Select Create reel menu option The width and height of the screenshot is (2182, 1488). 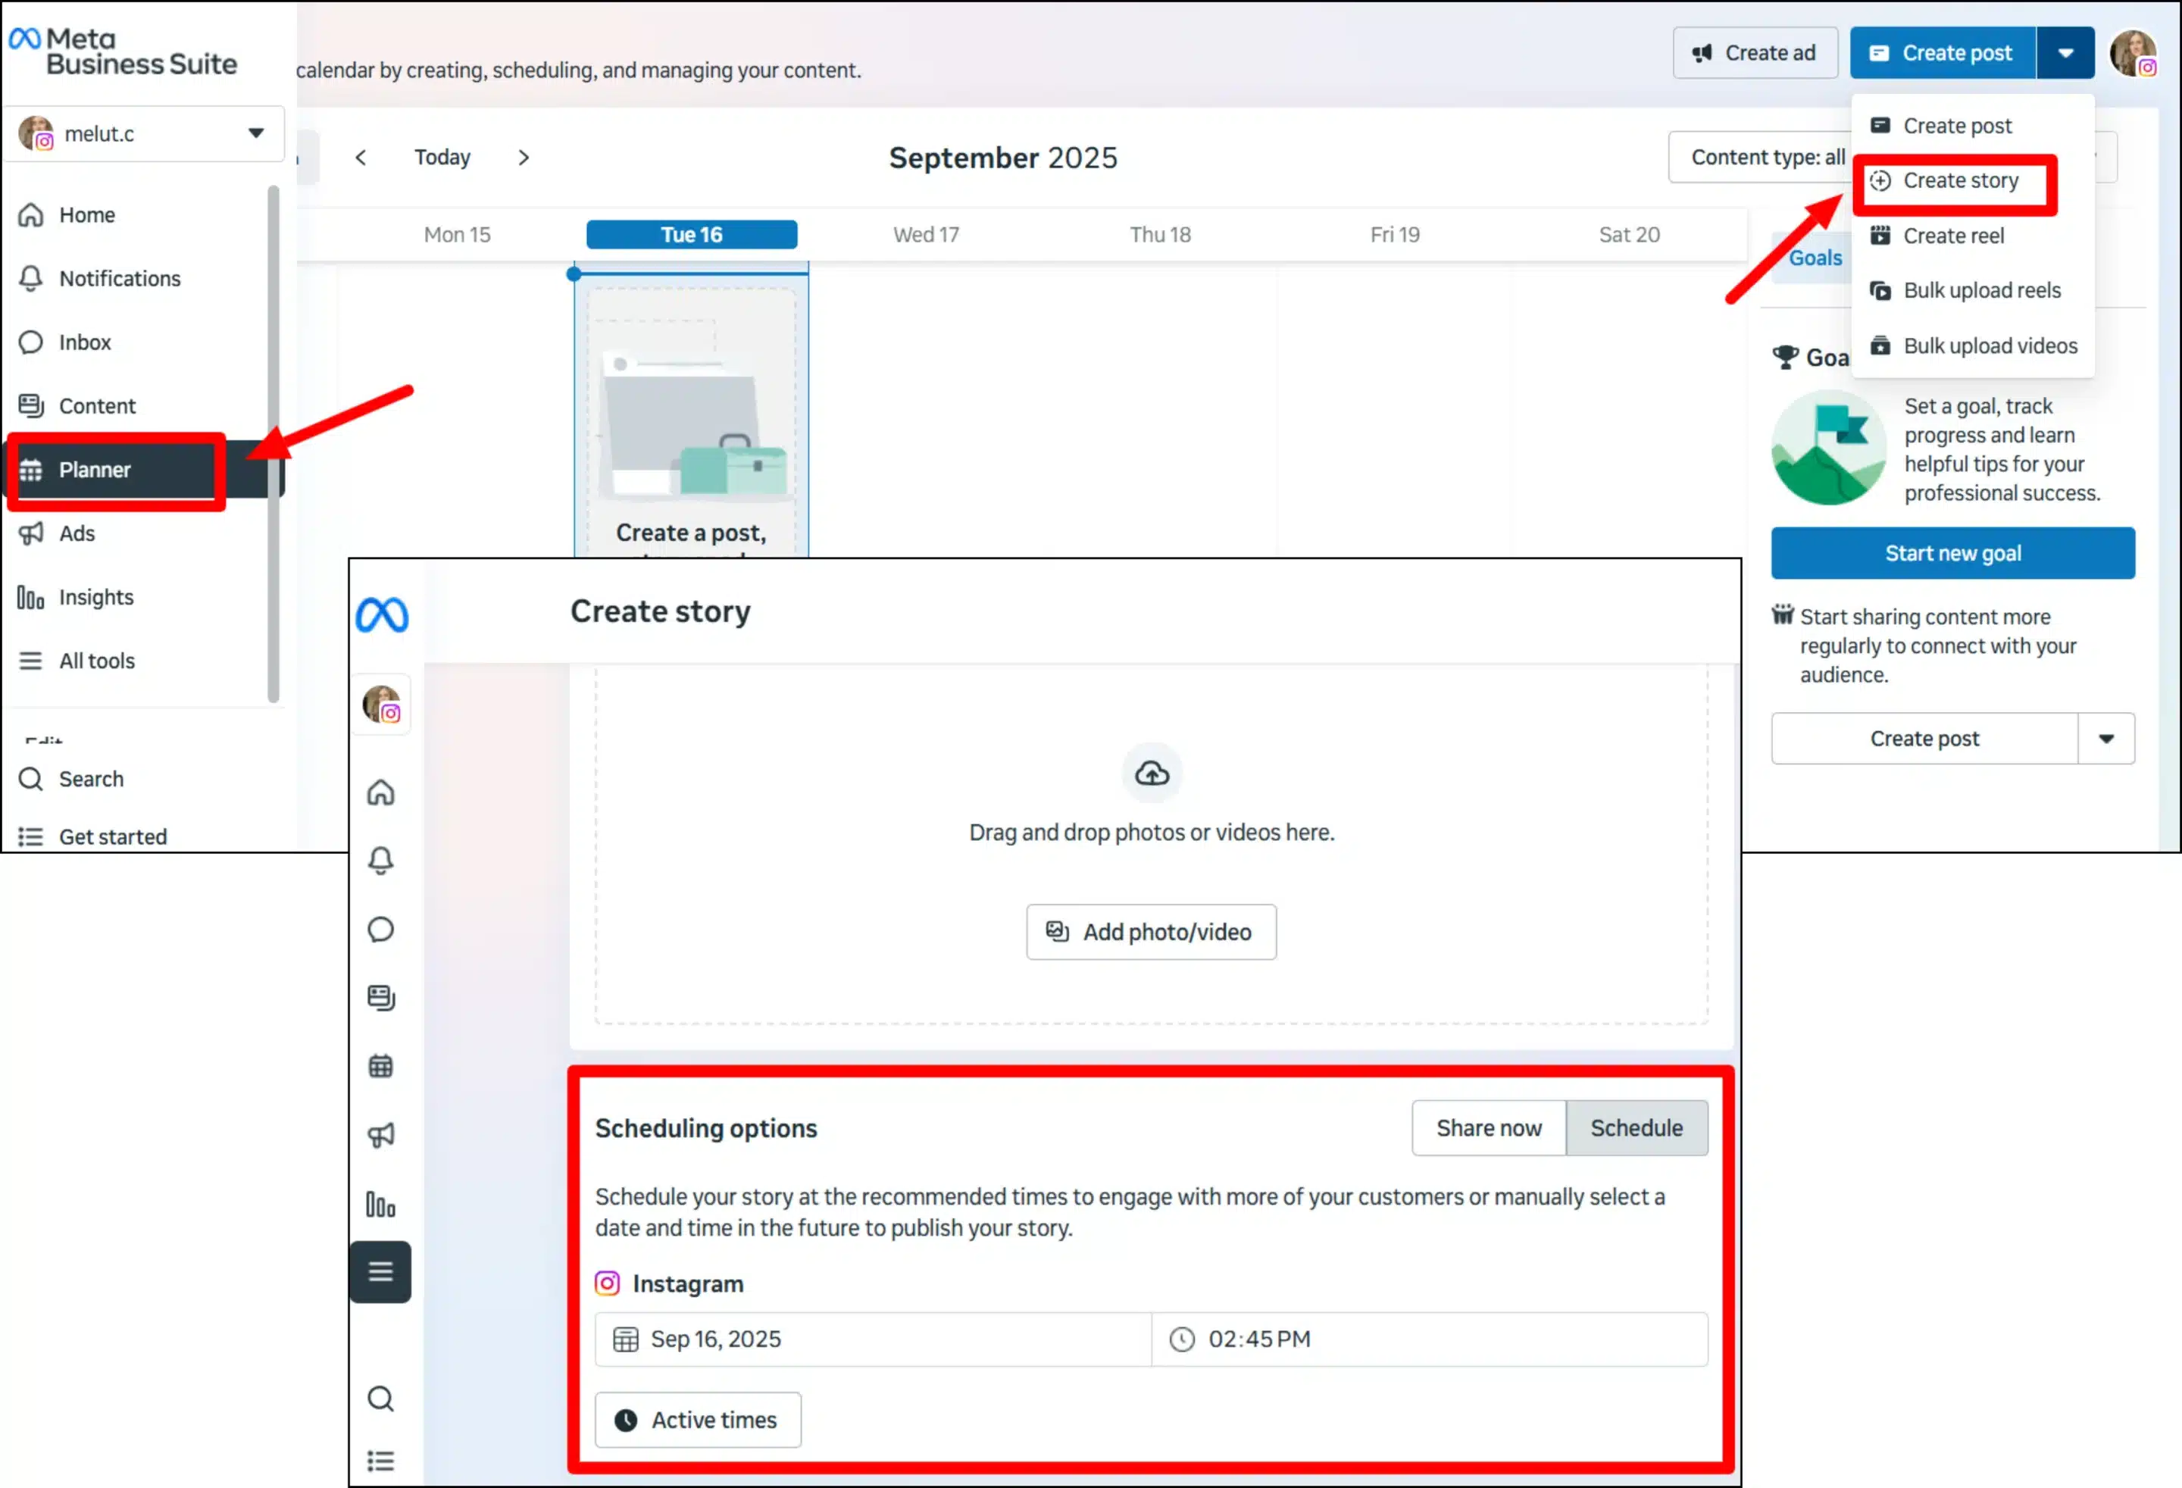(1953, 236)
